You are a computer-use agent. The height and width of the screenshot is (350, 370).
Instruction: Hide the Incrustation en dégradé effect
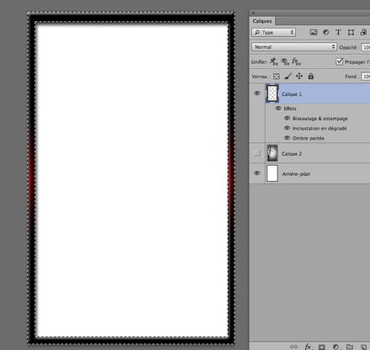click(x=287, y=128)
